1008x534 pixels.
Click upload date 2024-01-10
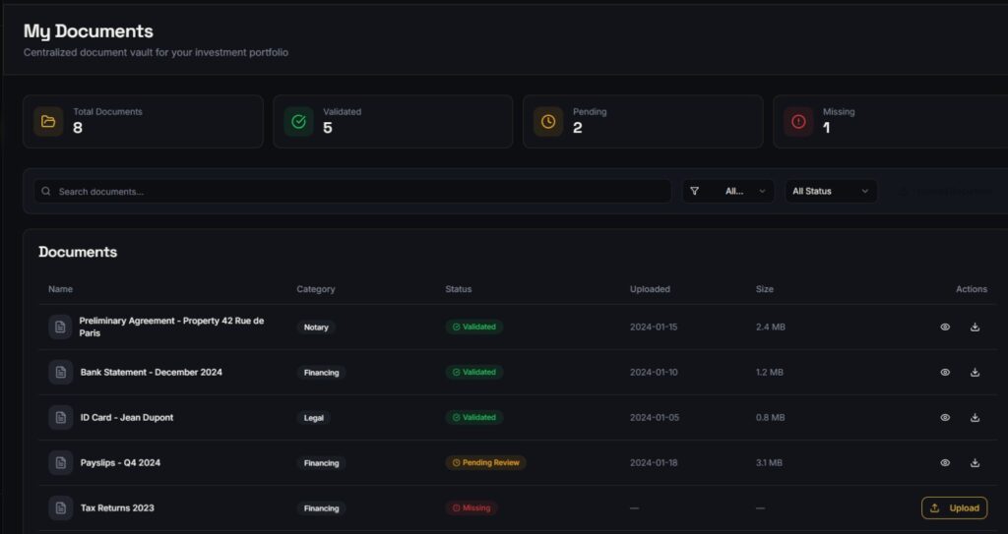point(654,372)
